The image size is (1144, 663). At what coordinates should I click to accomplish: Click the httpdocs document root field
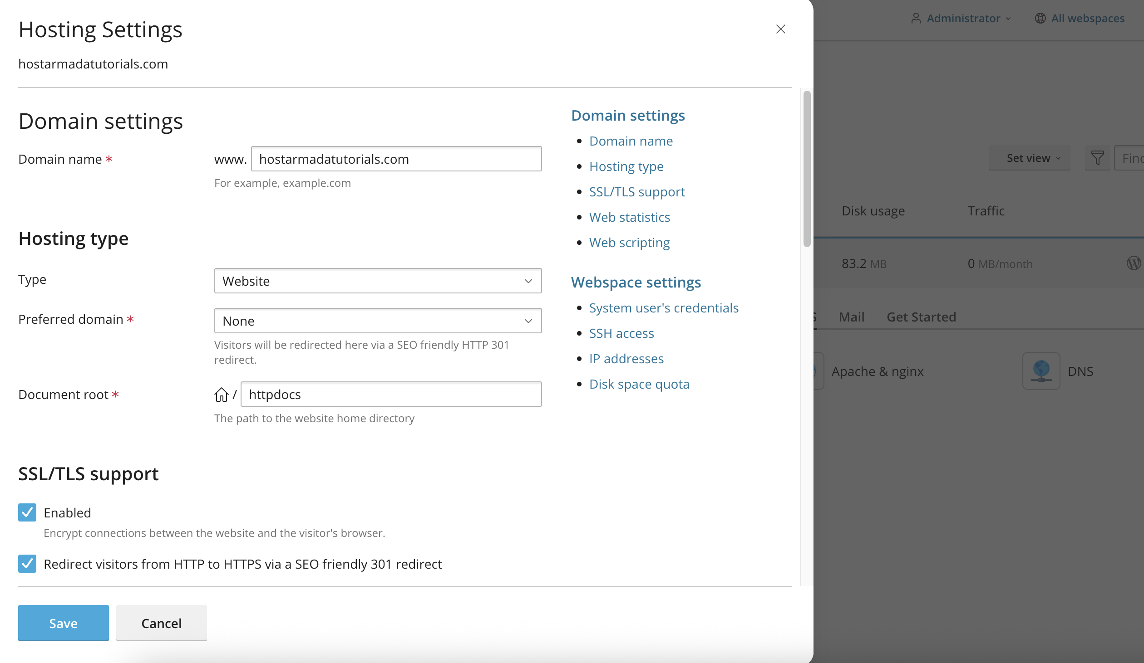click(391, 394)
